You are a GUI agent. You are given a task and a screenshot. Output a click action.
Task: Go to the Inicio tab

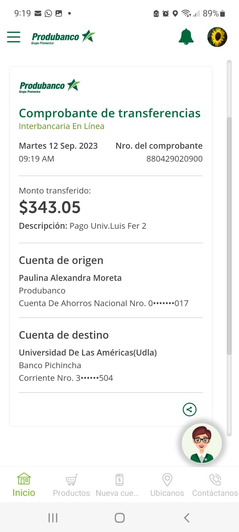click(x=24, y=485)
